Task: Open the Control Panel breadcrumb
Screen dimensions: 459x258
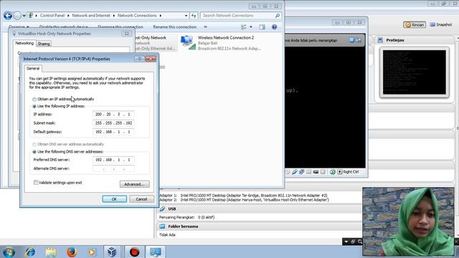Action: tap(52, 16)
